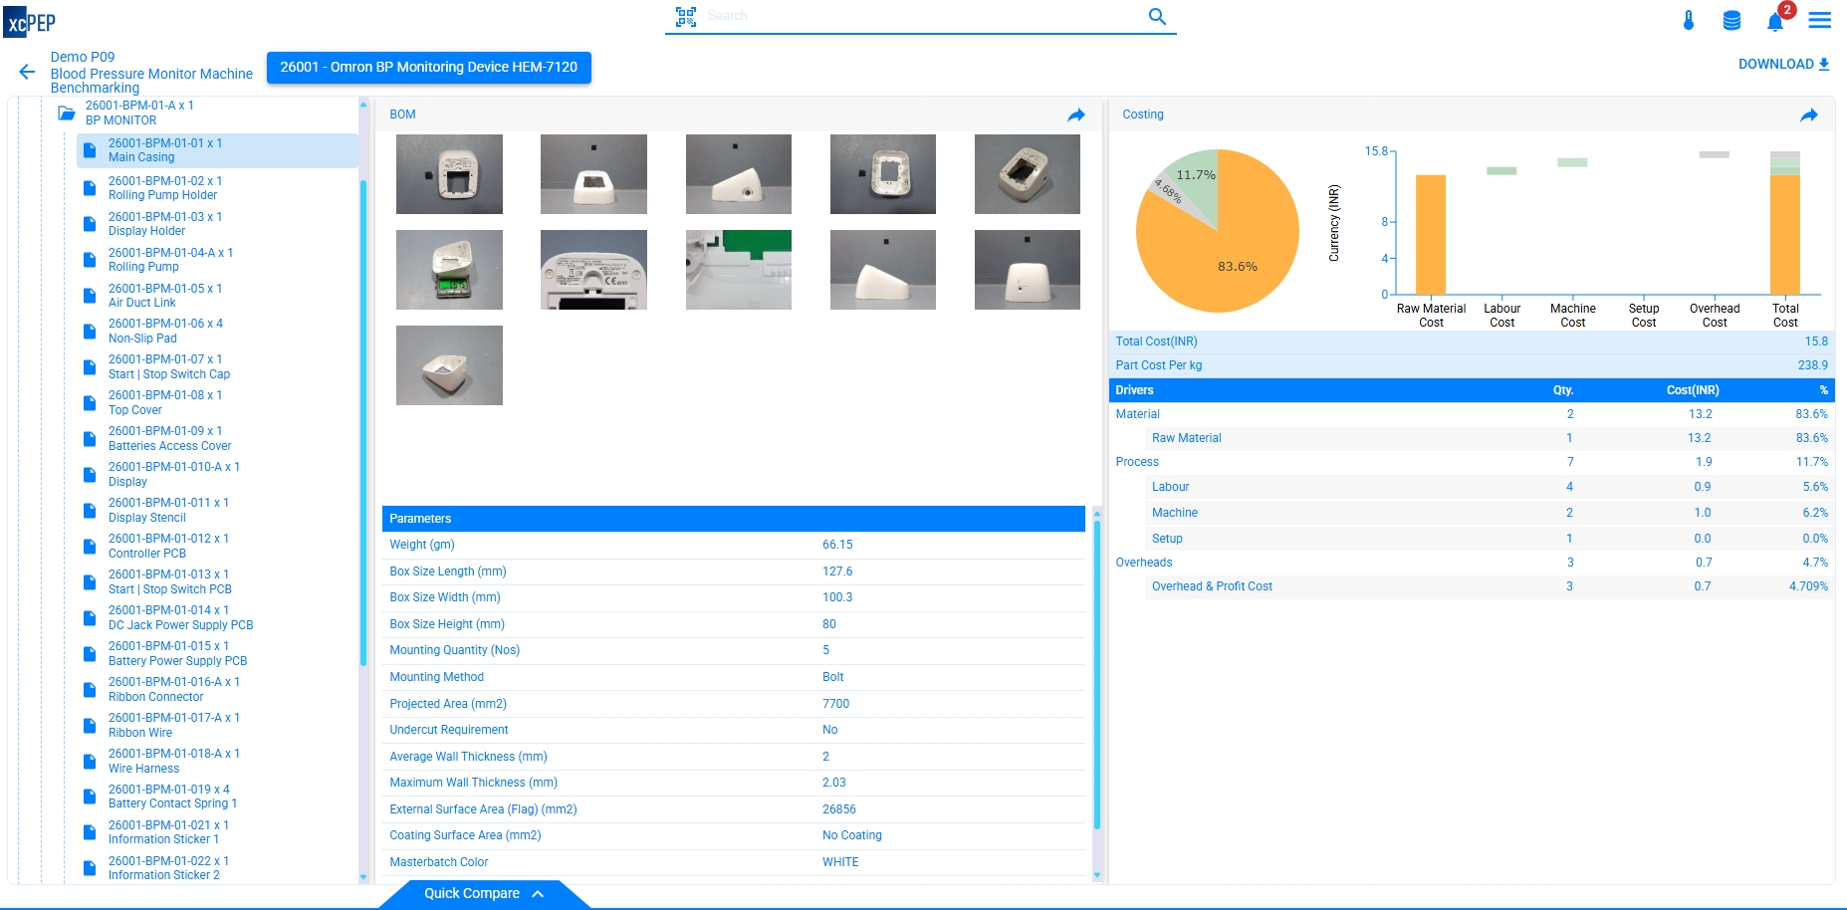Viewport: 1847px width, 910px height.
Task: Open the first BOM casing thumbnail
Action: tap(449, 174)
